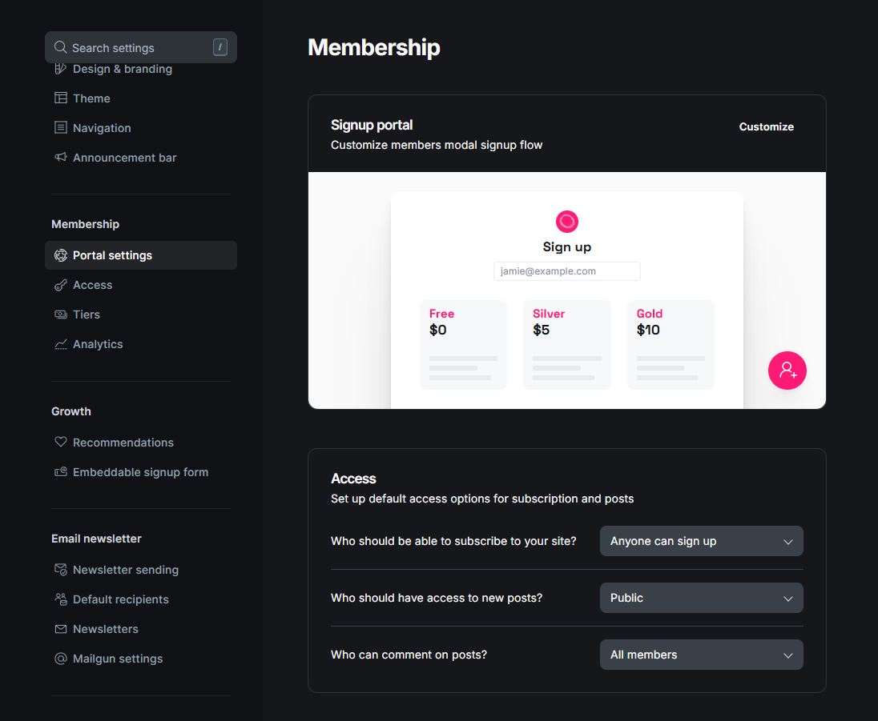The height and width of the screenshot is (721, 878).
Task: Select Portal settings in sidebar
Action: point(140,255)
